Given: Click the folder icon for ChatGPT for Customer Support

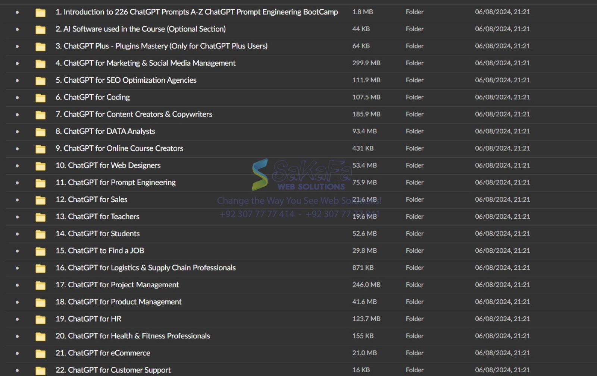Looking at the screenshot, I should tap(40, 370).
